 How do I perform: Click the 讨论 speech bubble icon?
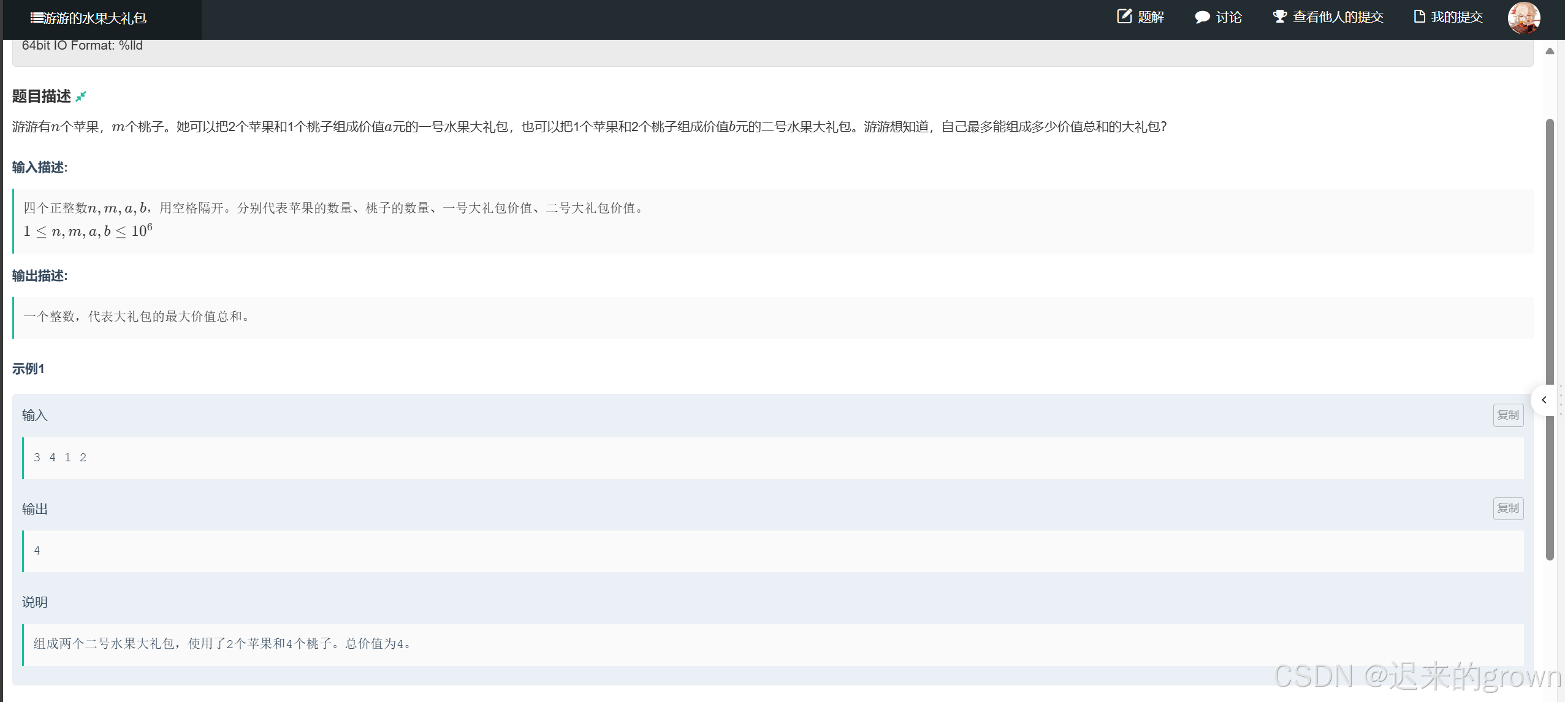[x=1201, y=17]
